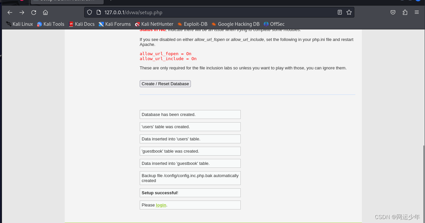Open the Kali Tools bookmark
The width and height of the screenshot is (425, 223).
(x=50, y=24)
